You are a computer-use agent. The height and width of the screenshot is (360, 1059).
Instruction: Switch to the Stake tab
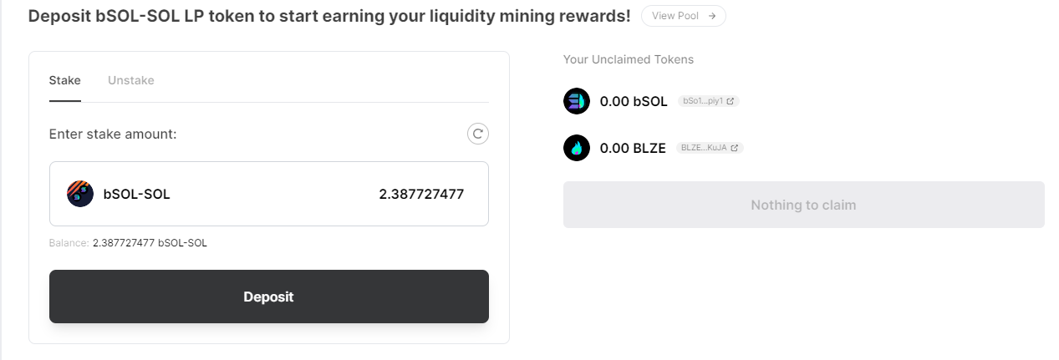tap(65, 80)
